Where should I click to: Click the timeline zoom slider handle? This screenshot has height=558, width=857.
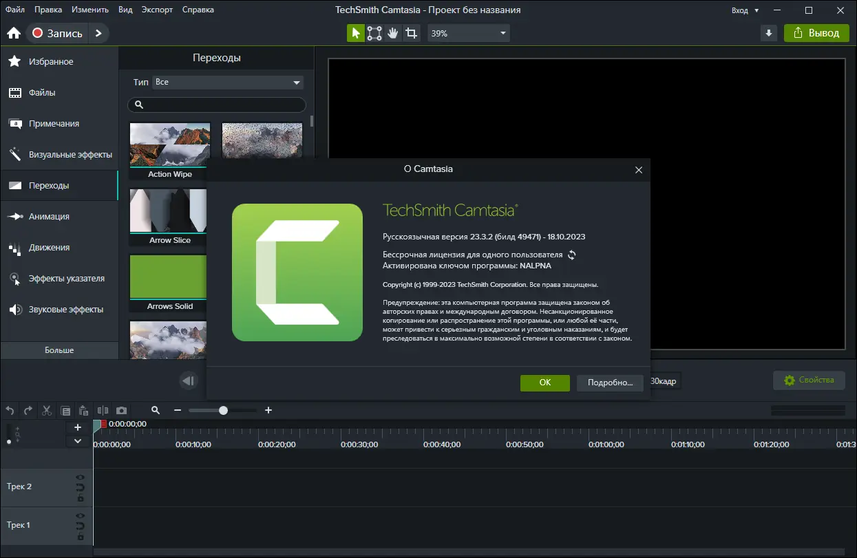coord(223,410)
